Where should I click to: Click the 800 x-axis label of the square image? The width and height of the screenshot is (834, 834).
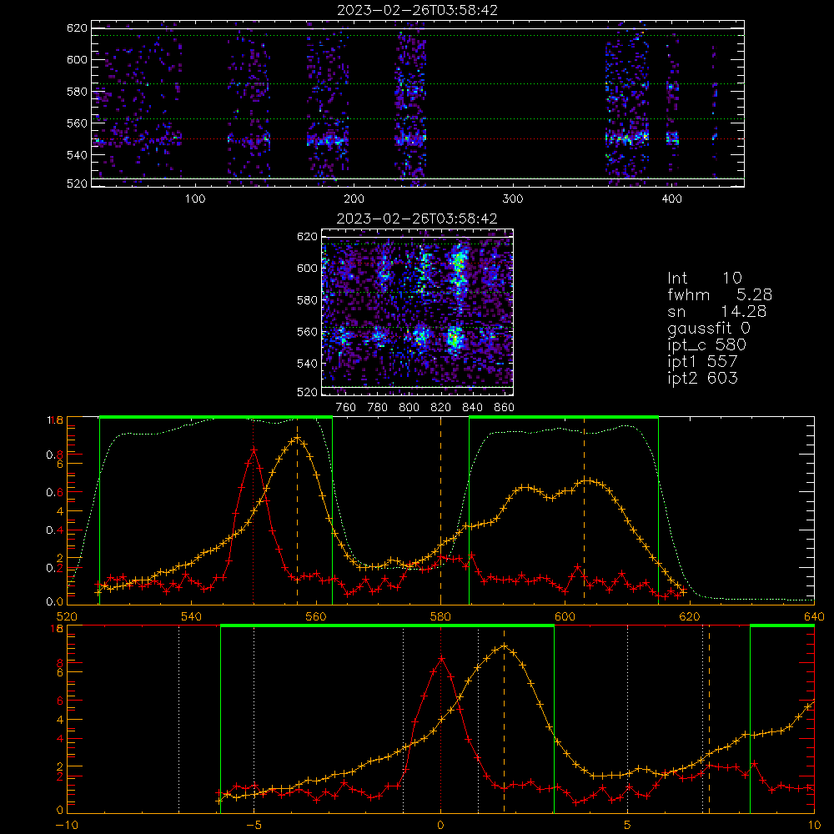click(409, 408)
